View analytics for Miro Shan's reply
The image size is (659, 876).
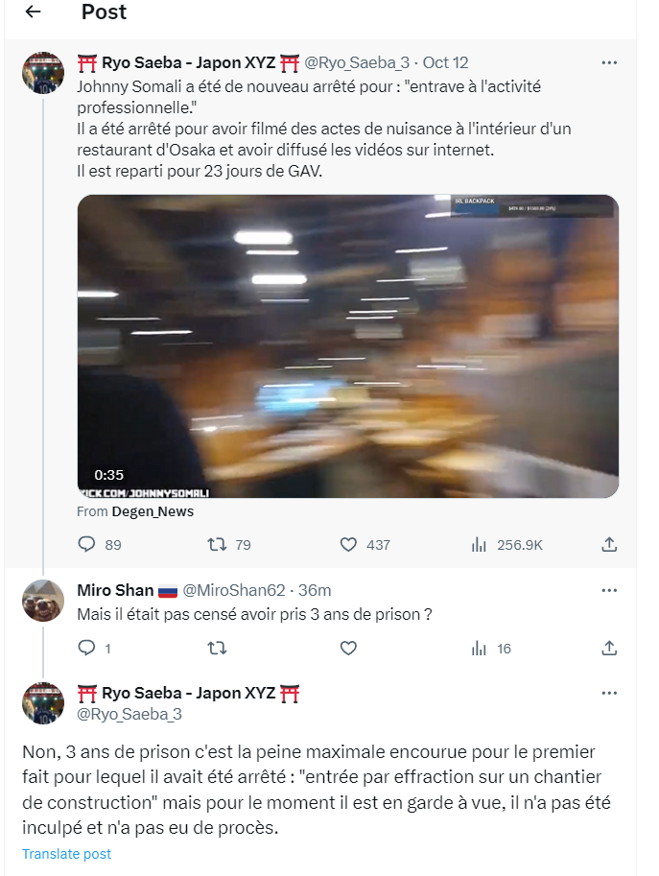tap(480, 649)
